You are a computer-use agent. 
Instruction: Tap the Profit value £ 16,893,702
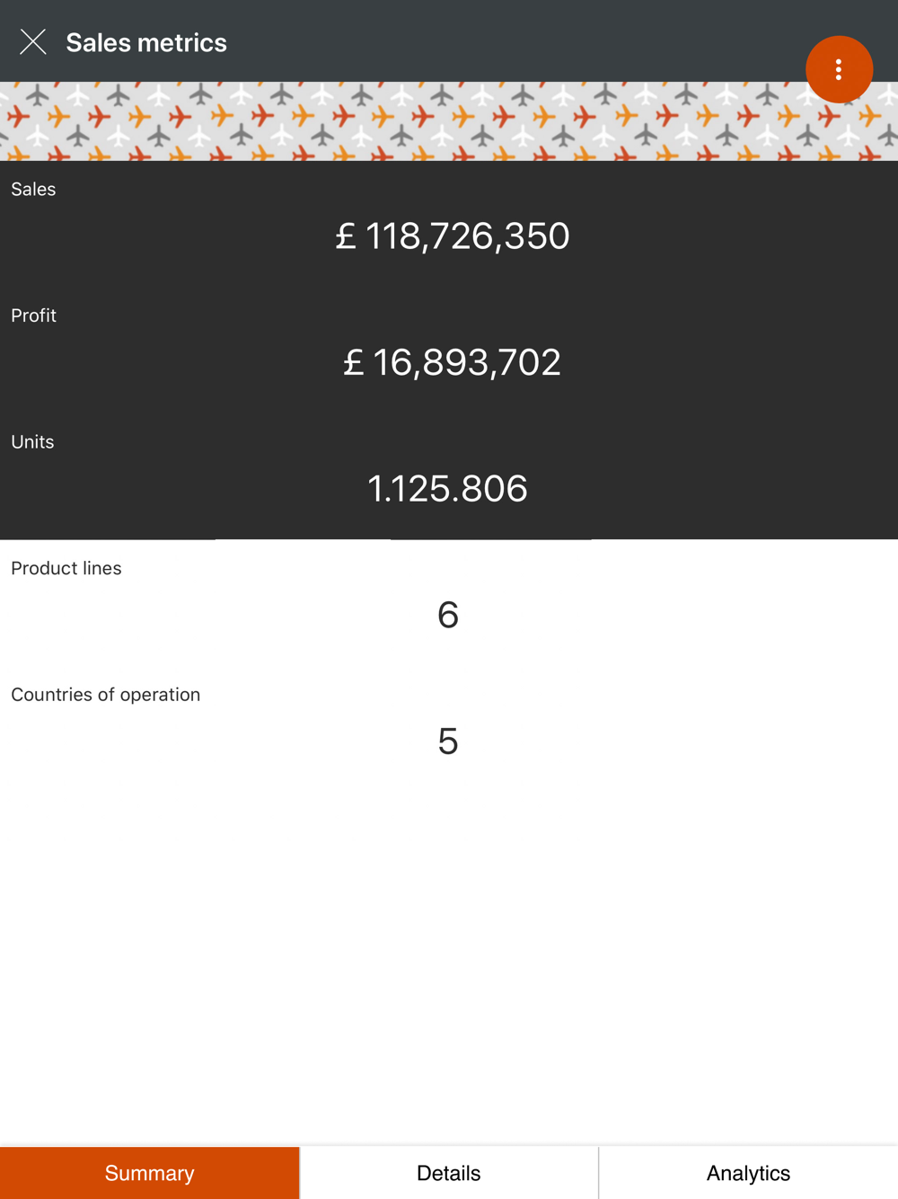452,362
